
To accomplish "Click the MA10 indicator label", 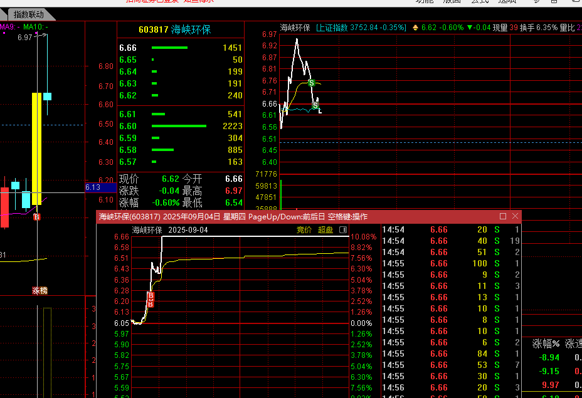I will tap(35, 27).
